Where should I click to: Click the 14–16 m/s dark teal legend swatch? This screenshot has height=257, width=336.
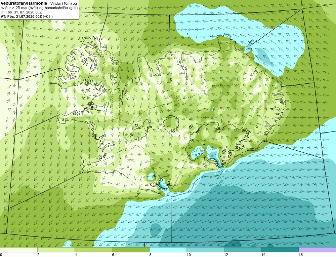(x=280, y=250)
